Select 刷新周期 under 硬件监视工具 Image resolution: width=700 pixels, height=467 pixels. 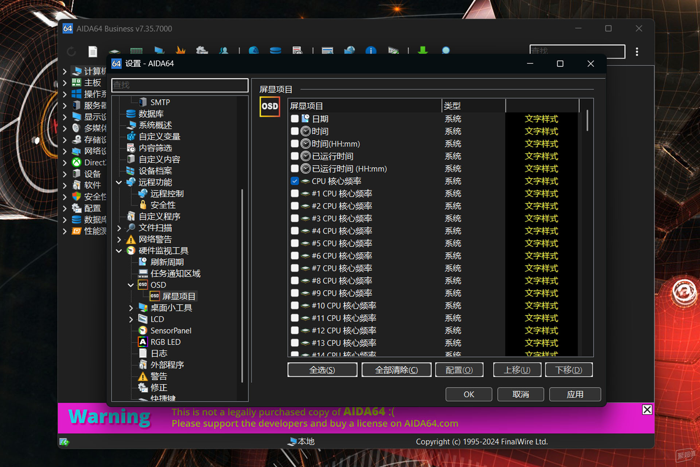tap(167, 262)
